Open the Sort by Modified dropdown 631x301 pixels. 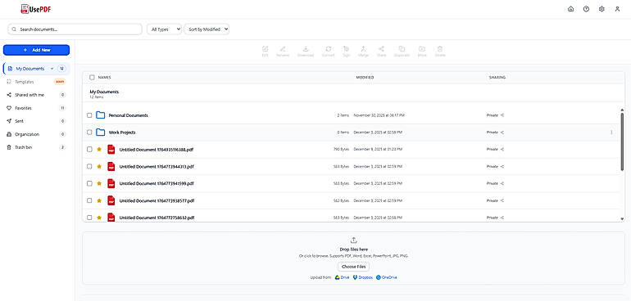(207, 29)
